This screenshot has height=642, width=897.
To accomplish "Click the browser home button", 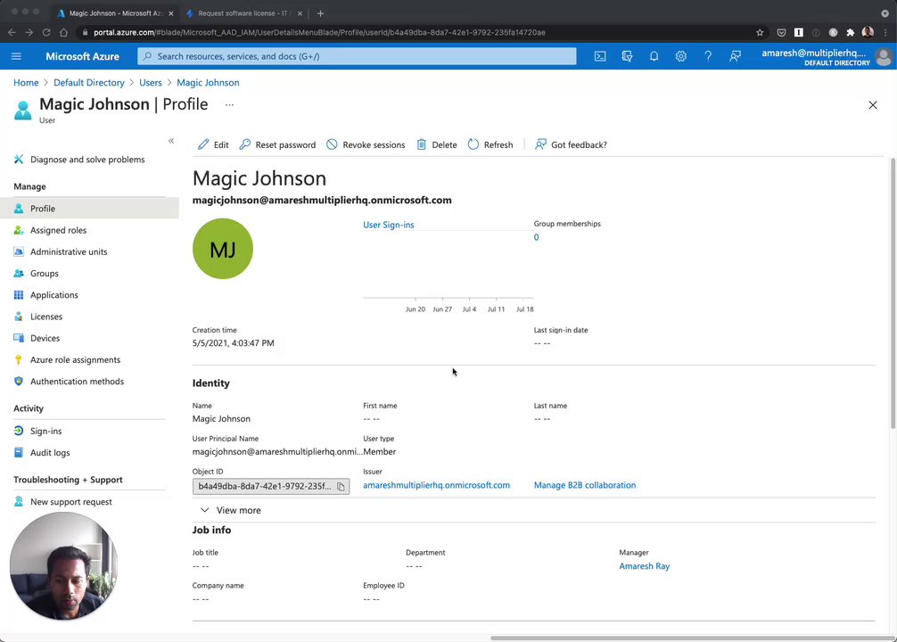I will pos(63,33).
